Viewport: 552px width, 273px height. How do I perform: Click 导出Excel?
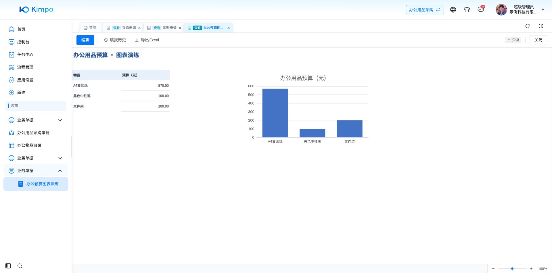147,40
